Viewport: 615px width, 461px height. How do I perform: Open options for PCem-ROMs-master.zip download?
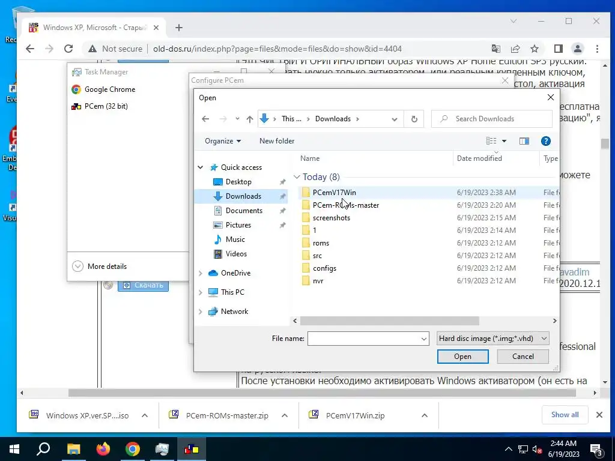pyautogui.click(x=285, y=415)
